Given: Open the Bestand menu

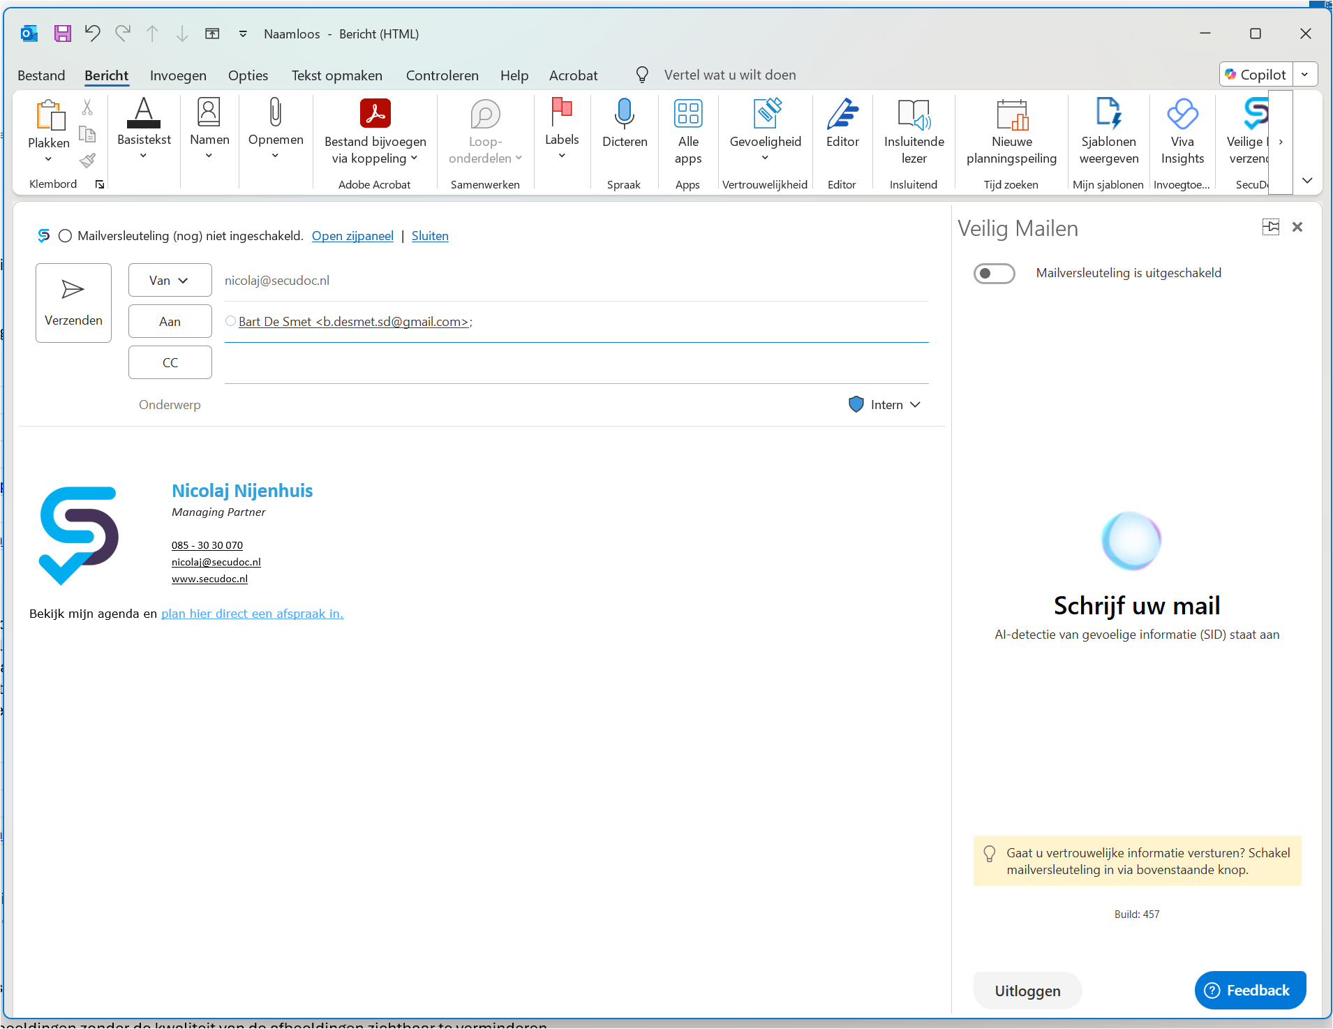Looking at the screenshot, I should pyautogui.click(x=41, y=75).
